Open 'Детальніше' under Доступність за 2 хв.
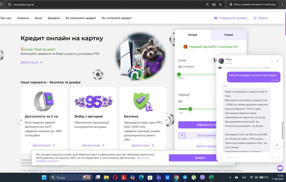 (44, 146)
